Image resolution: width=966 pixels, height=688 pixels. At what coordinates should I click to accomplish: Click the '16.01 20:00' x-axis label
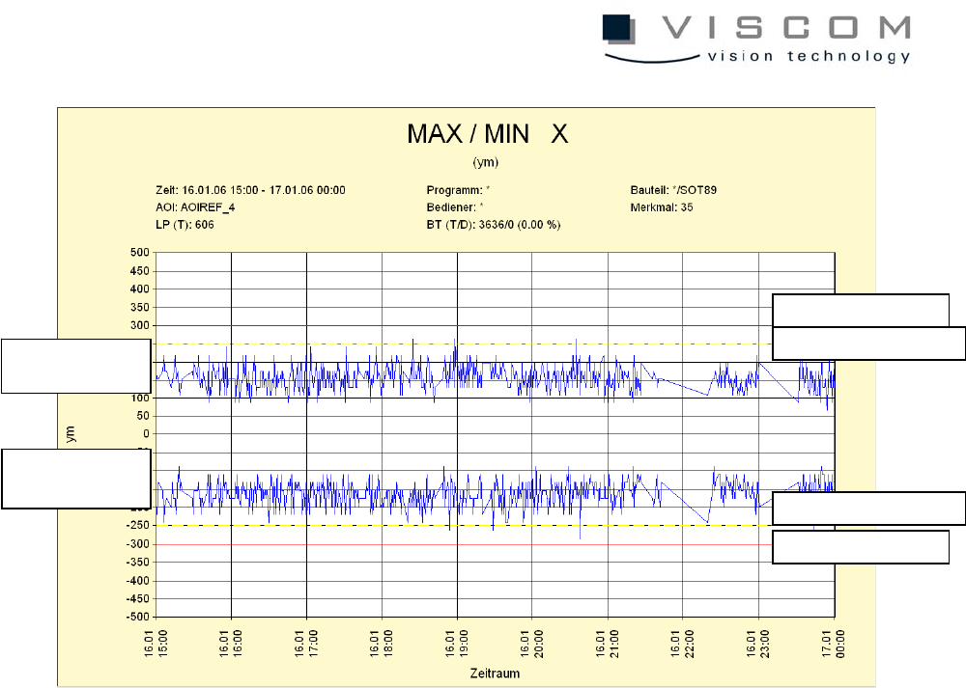coord(531,644)
